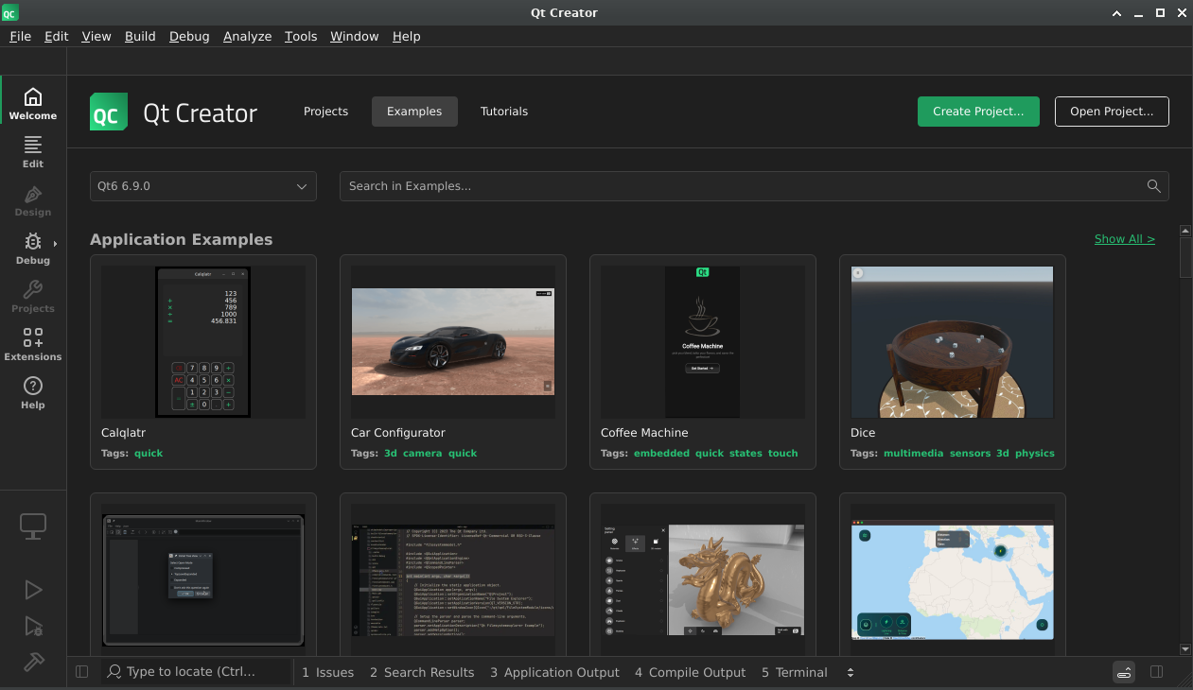
Task: Click the Qt Creator logo
Action: point(110,112)
